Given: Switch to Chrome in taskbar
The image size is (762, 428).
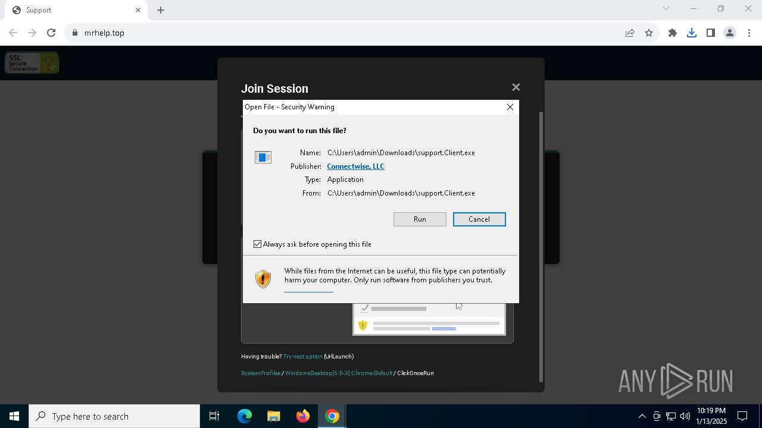Looking at the screenshot, I should [x=332, y=416].
